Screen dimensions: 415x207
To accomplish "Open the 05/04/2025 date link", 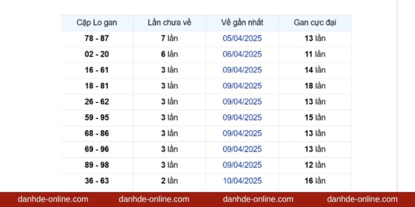I will (242, 39).
